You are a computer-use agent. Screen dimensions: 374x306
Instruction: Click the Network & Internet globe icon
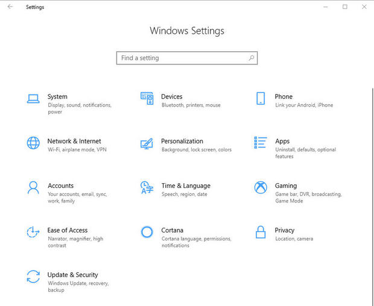pos(33,143)
